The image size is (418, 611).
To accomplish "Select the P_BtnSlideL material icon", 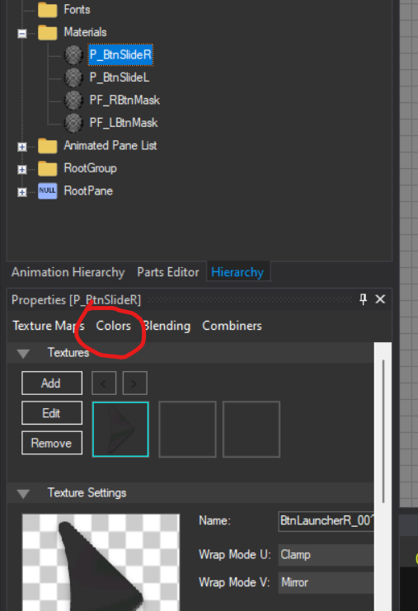I will tap(73, 78).
